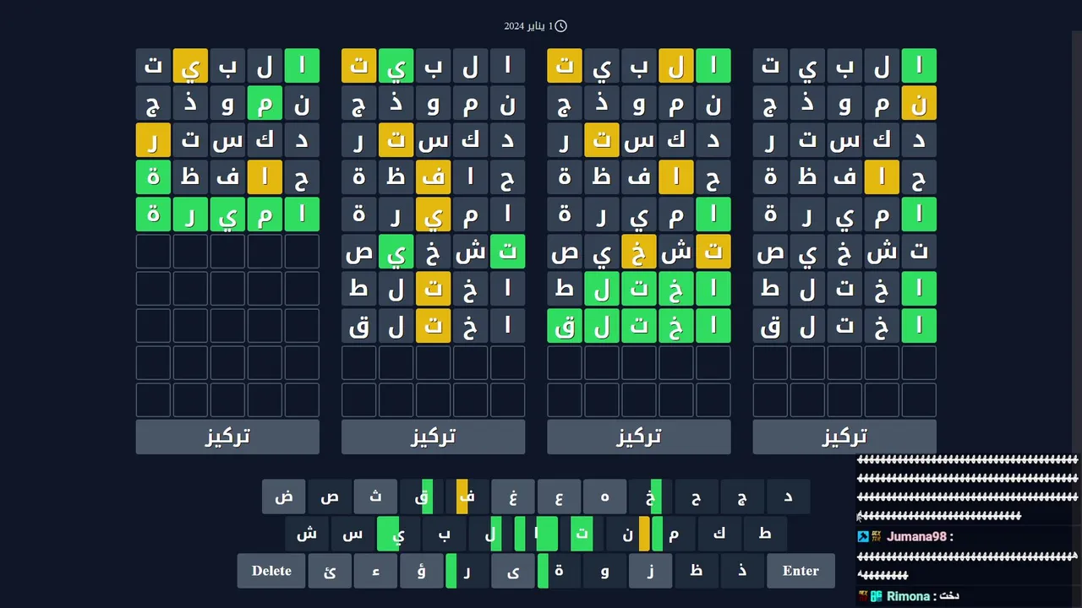Tap the Delete key on the keyboard

point(271,571)
